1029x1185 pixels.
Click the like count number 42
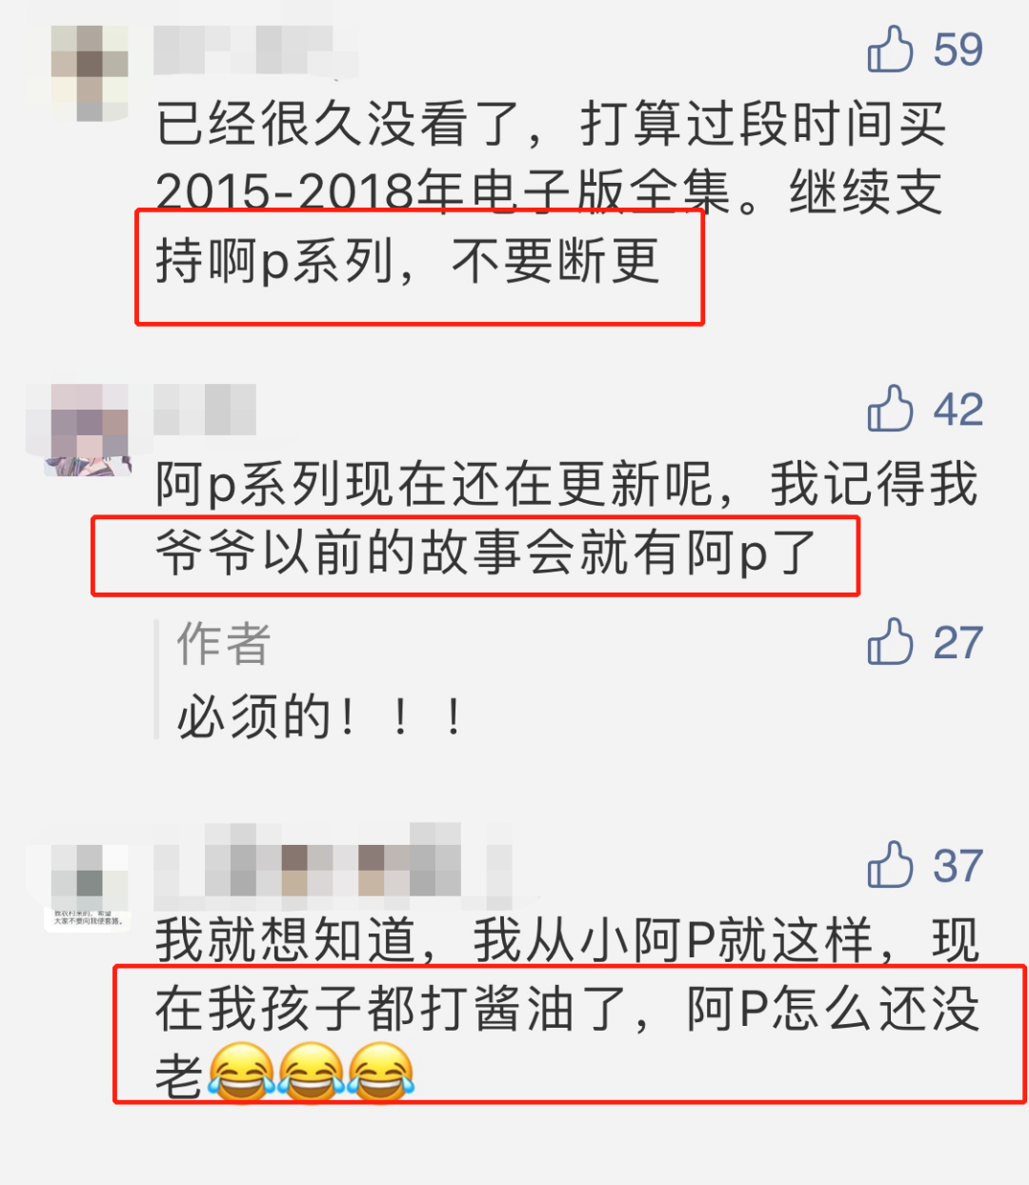click(958, 410)
